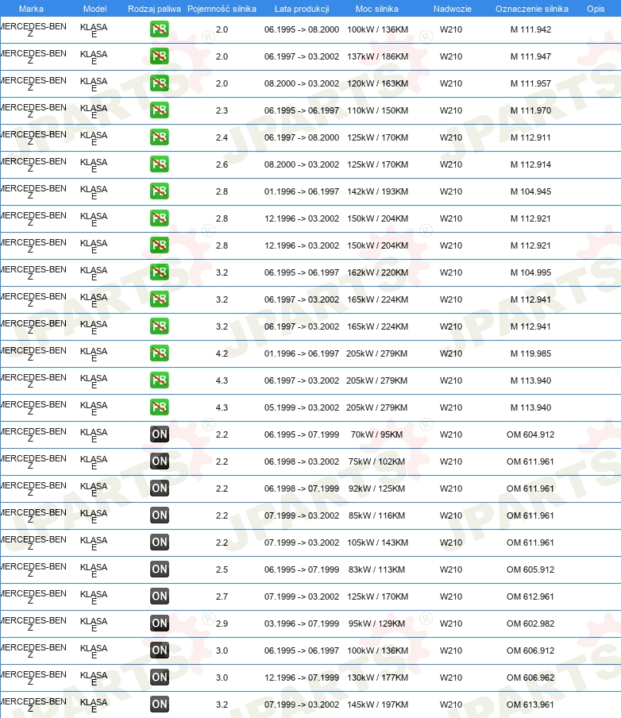The width and height of the screenshot is (621, 718).
Task: Select engine code M 112.911
Action: point(530,137)
